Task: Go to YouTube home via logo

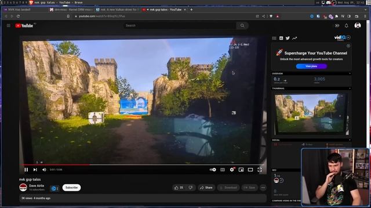Action: pos(24,25)
